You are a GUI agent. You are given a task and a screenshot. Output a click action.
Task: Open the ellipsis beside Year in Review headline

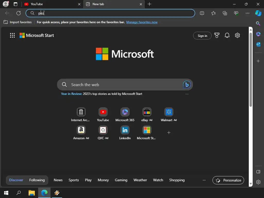pos(187,94)
